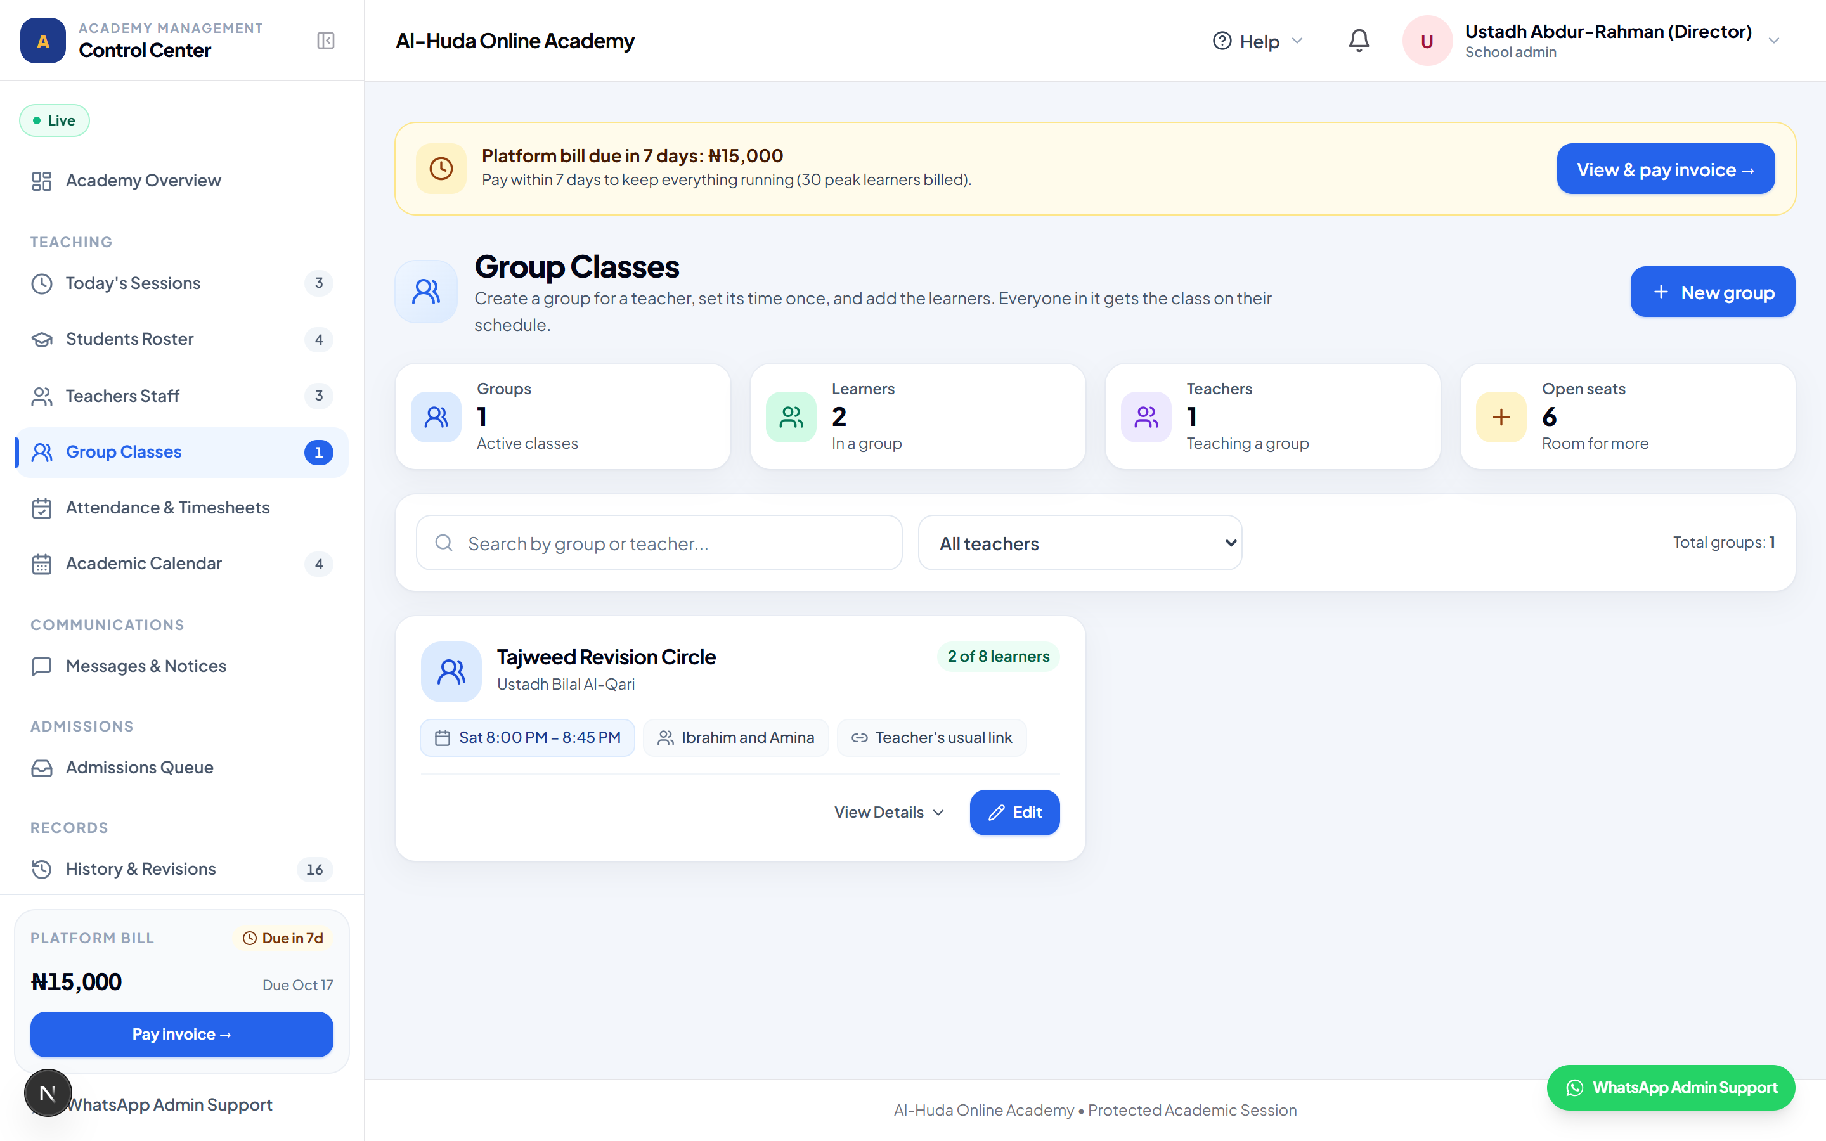
Task: Click the ₦15,000 amount in Platform Bill
Action: pyautogui.click(x=76, y=982)
